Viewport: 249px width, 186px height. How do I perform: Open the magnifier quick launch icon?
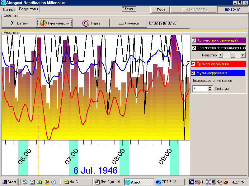coord(40,182)
